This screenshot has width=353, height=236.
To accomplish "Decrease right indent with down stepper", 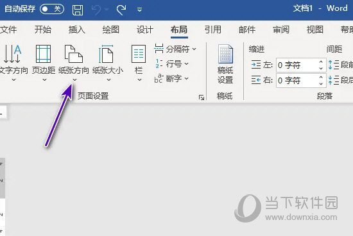I will click(322, 83).
